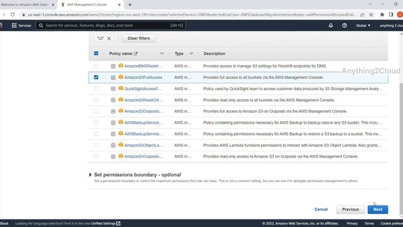Sort by Policy name column arrow

(162, 54)
